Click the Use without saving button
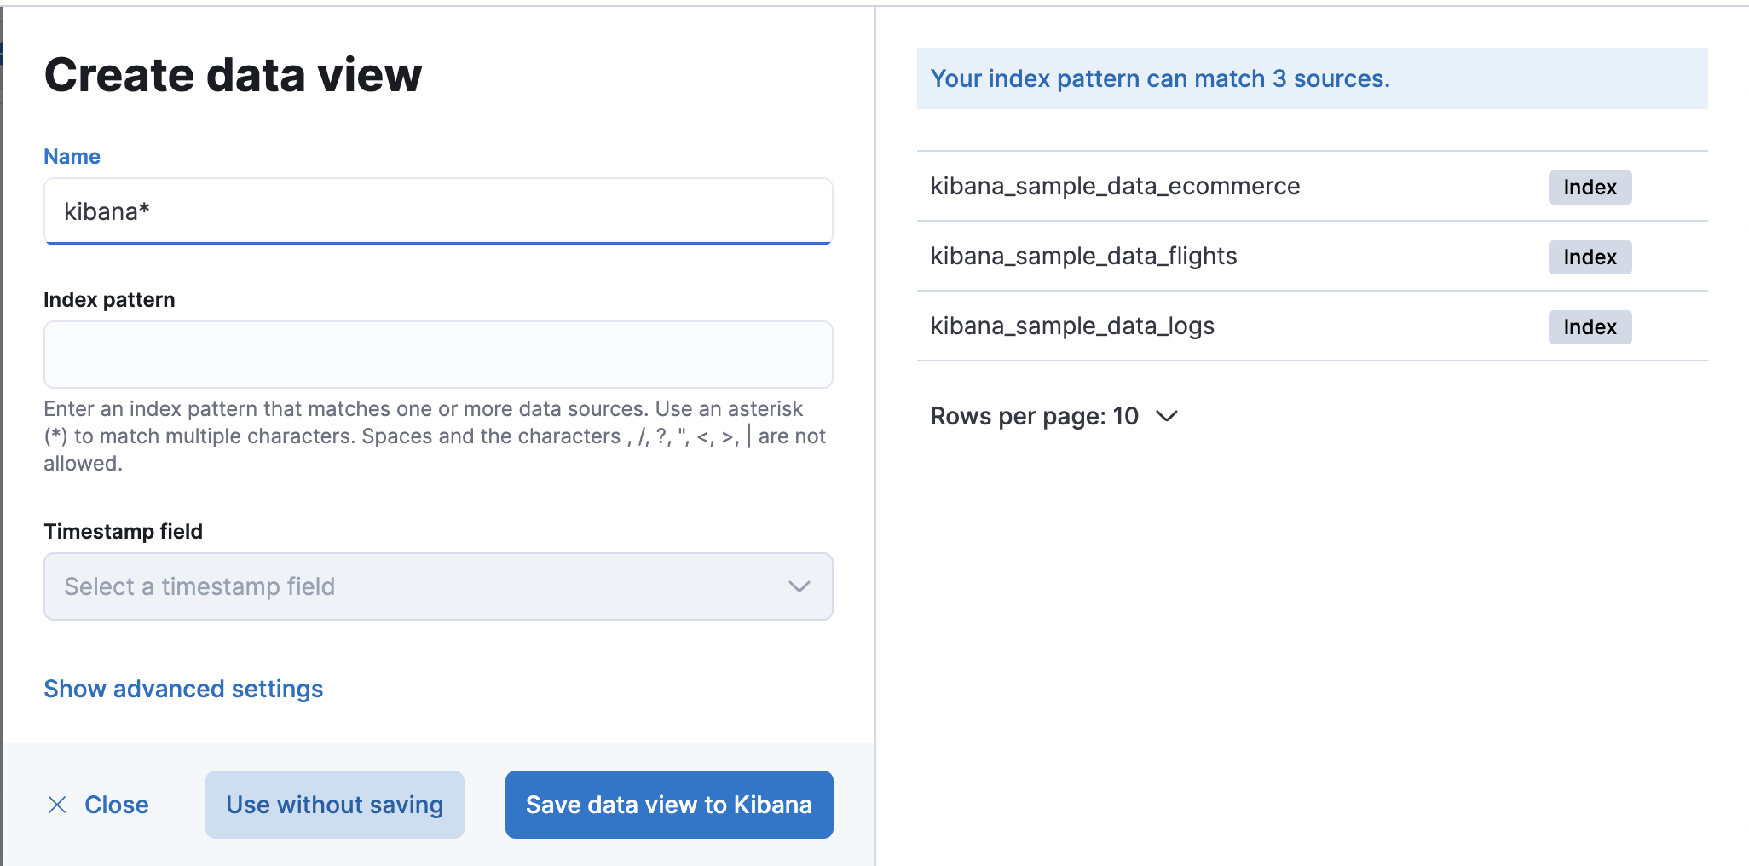Image resolution: width=1749 pixels, height=866 pixels. point(334,804)
